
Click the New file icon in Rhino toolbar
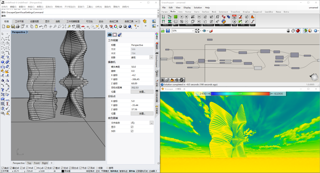coord(4,27)
